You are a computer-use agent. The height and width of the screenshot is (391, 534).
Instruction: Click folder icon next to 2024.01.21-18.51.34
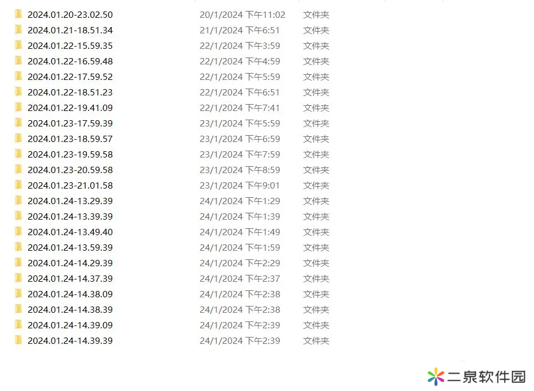point(18,29)
